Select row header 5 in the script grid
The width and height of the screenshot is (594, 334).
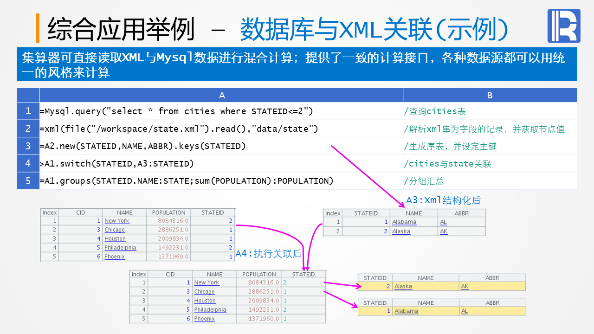click(x=28, y=181)
